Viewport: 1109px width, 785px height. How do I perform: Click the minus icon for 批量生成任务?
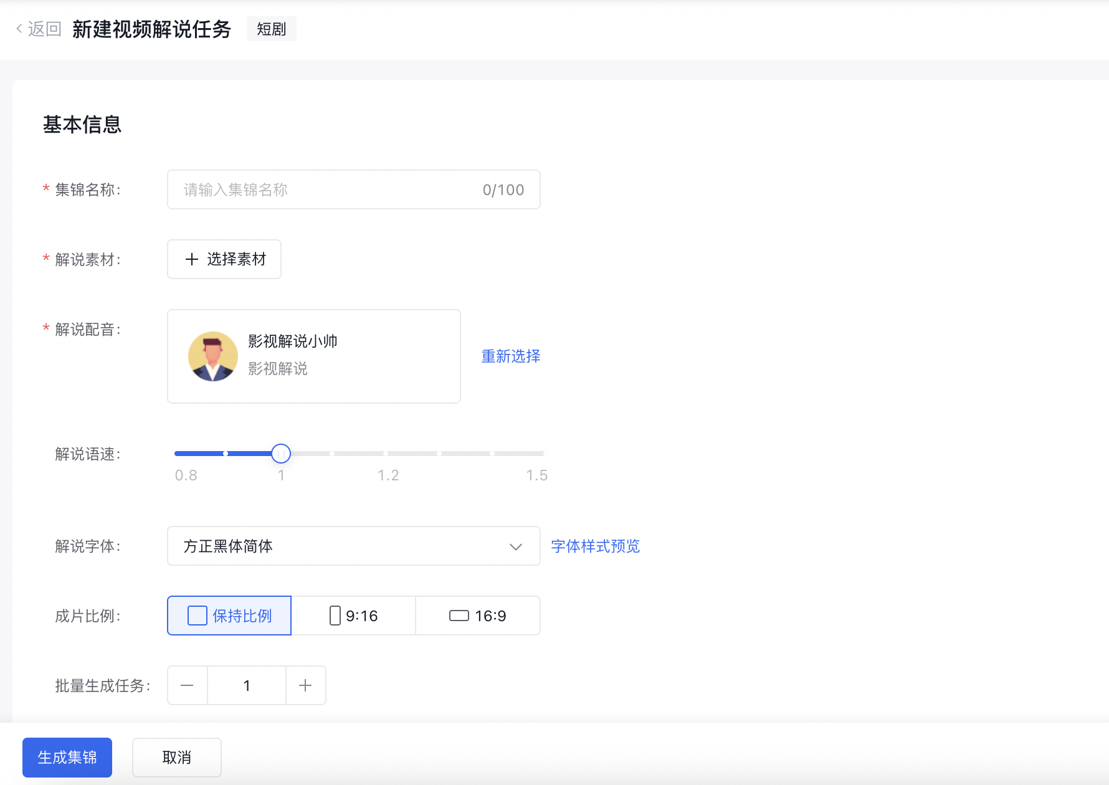point(187,685)
